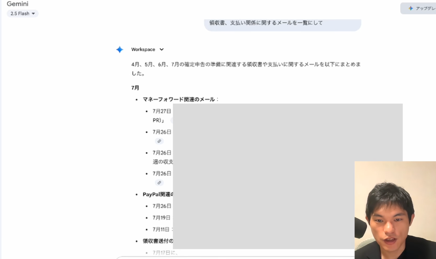Expand the Workspace chevron
Screen dimensions: 436x259
pos(161,49)
